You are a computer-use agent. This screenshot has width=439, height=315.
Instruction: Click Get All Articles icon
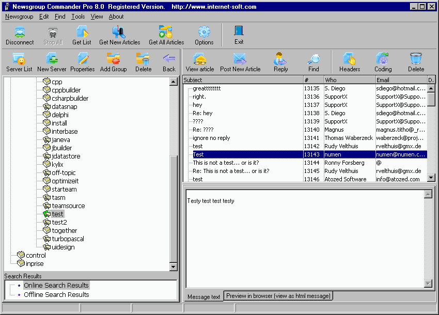coord(166,36)
